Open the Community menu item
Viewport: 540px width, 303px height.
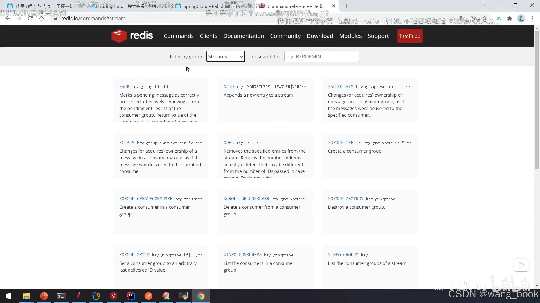[285, 36]
